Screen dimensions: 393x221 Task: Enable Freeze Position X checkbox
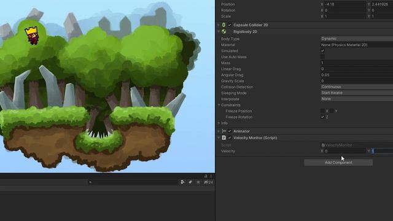(322, 110)
